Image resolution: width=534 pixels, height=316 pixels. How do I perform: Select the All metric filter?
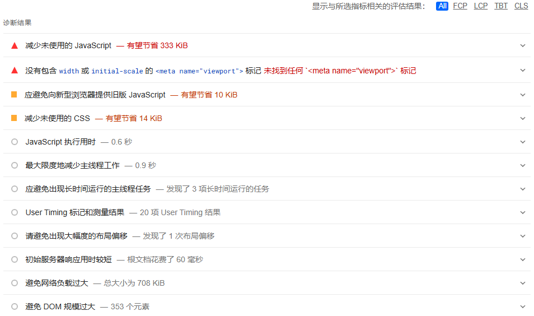[x=442, y=6]
